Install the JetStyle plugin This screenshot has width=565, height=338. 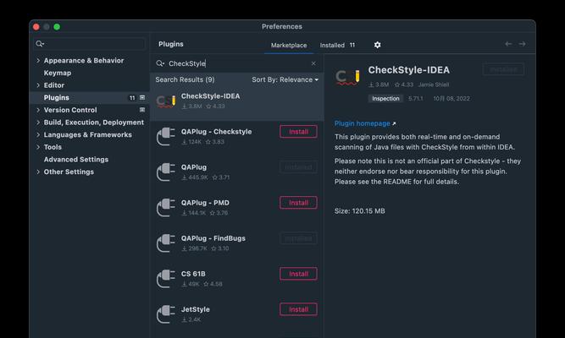[x=298, y=309]
